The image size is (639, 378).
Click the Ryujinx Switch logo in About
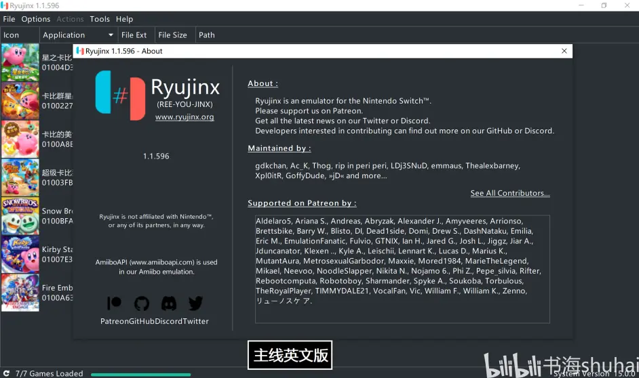[x=120, y=96]
